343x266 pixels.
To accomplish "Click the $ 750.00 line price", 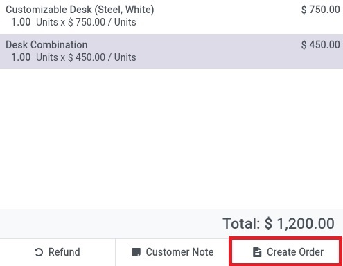I will pyautogui.click(x=320, y=10).
